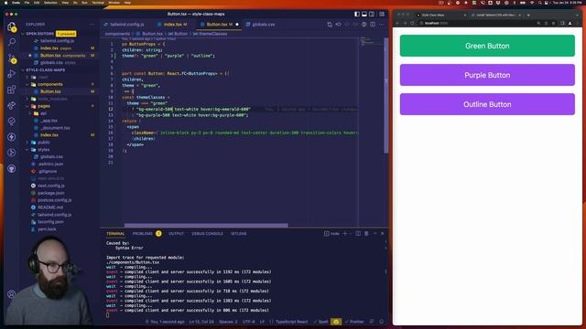The width and height of the screenshot is (586, 329).
Task: Click the customize layout icon in title bar
Action: click(x=382, y=14)
